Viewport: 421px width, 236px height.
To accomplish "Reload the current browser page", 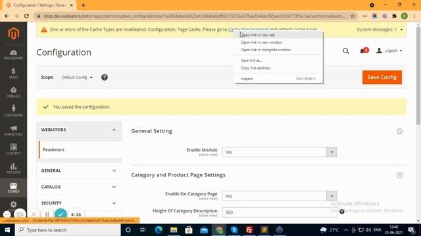I will pos(26,16).
